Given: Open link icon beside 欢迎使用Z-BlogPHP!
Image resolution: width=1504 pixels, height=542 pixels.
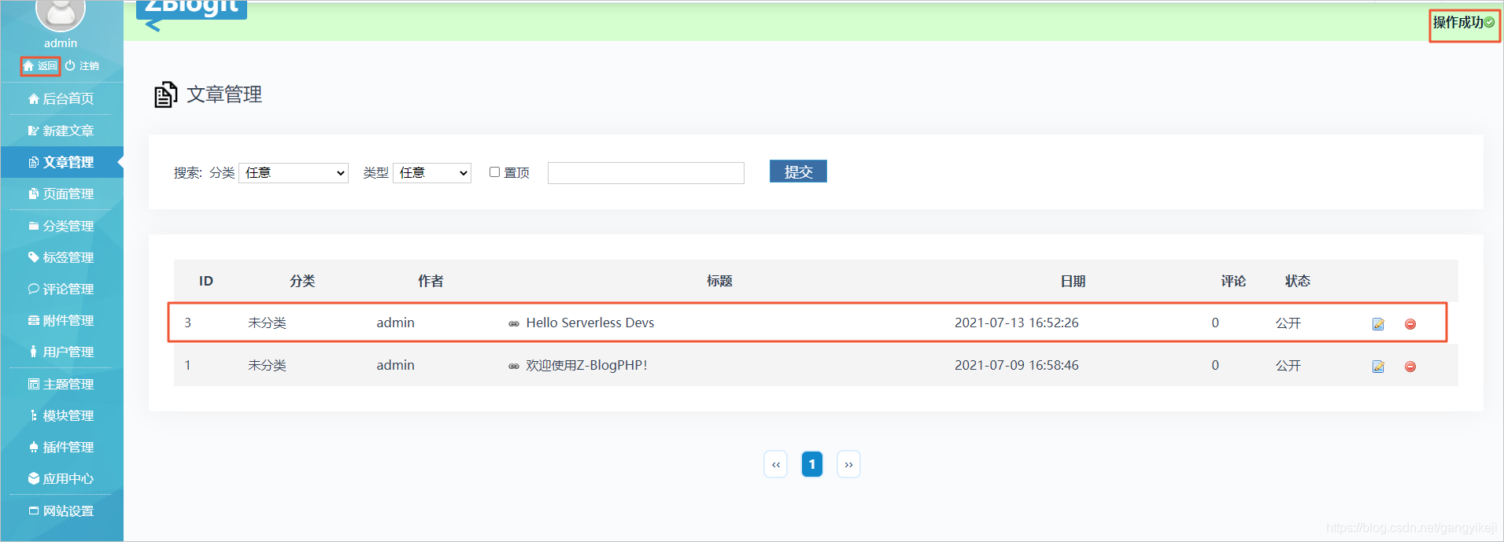Looking at the screenshot, I should pos(514,366).
